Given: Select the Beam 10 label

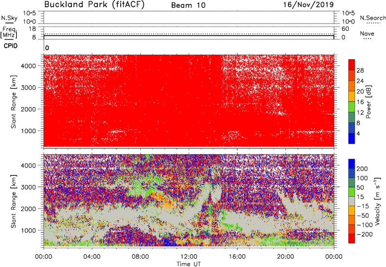Looking at the screenshot, I should 188,5.
